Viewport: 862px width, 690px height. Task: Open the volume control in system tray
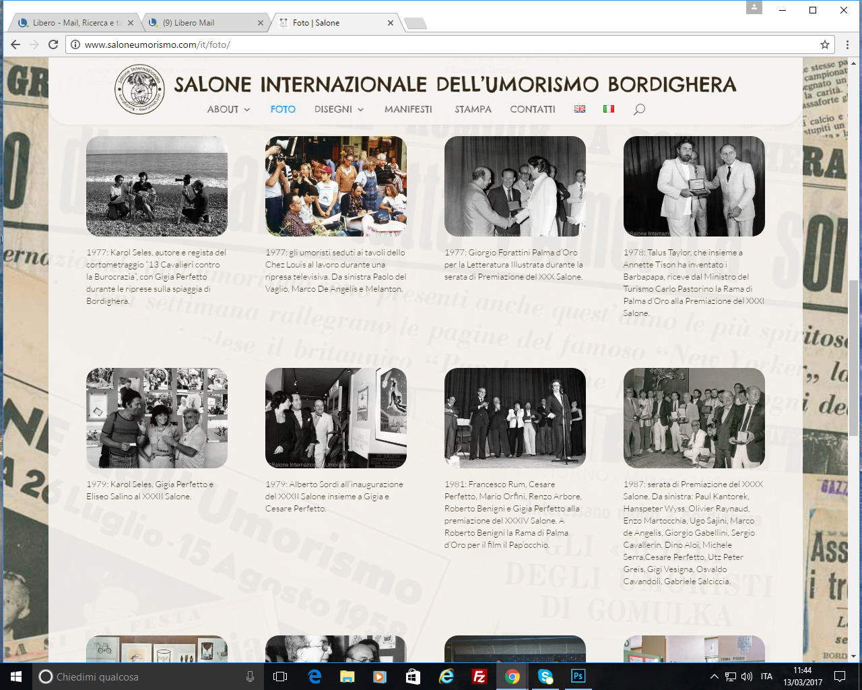(746, 677)
